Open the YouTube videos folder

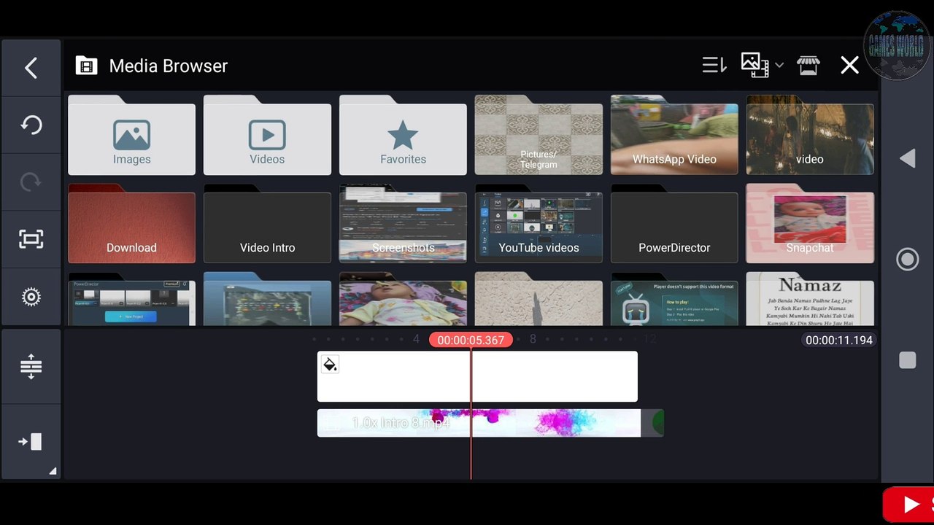[539, 224]
